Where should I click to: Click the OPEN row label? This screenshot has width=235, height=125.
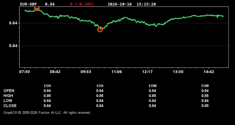coord(9,91)
